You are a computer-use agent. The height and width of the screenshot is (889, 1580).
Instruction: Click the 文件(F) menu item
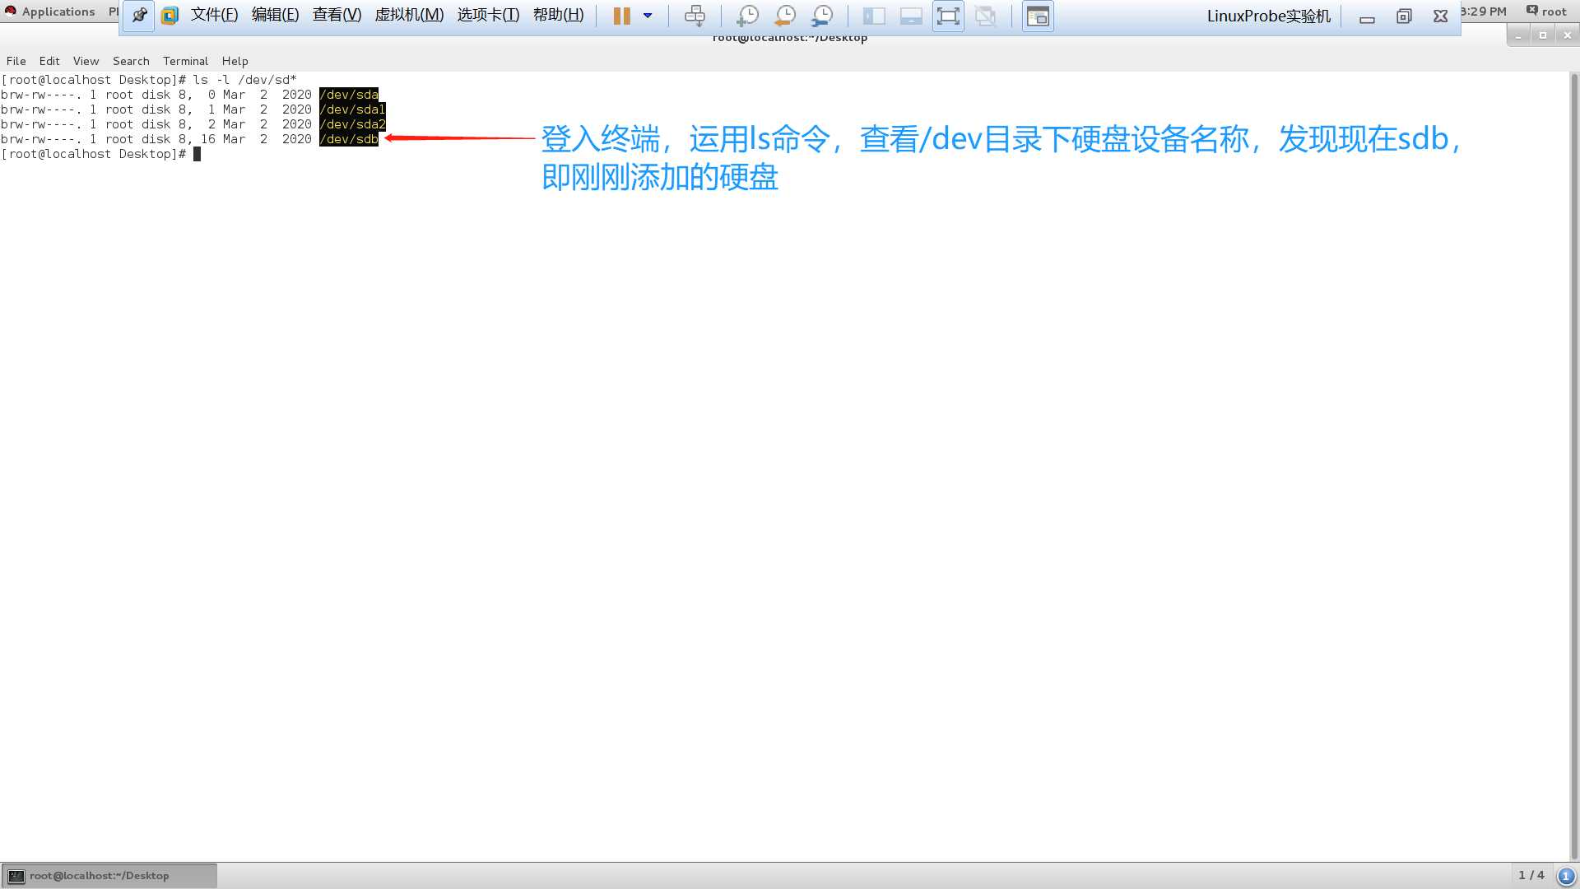pyautogui.click(x=212, y=15)
